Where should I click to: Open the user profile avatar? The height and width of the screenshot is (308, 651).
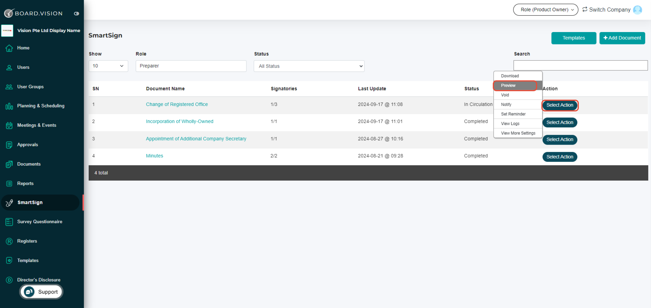(638, 10)
